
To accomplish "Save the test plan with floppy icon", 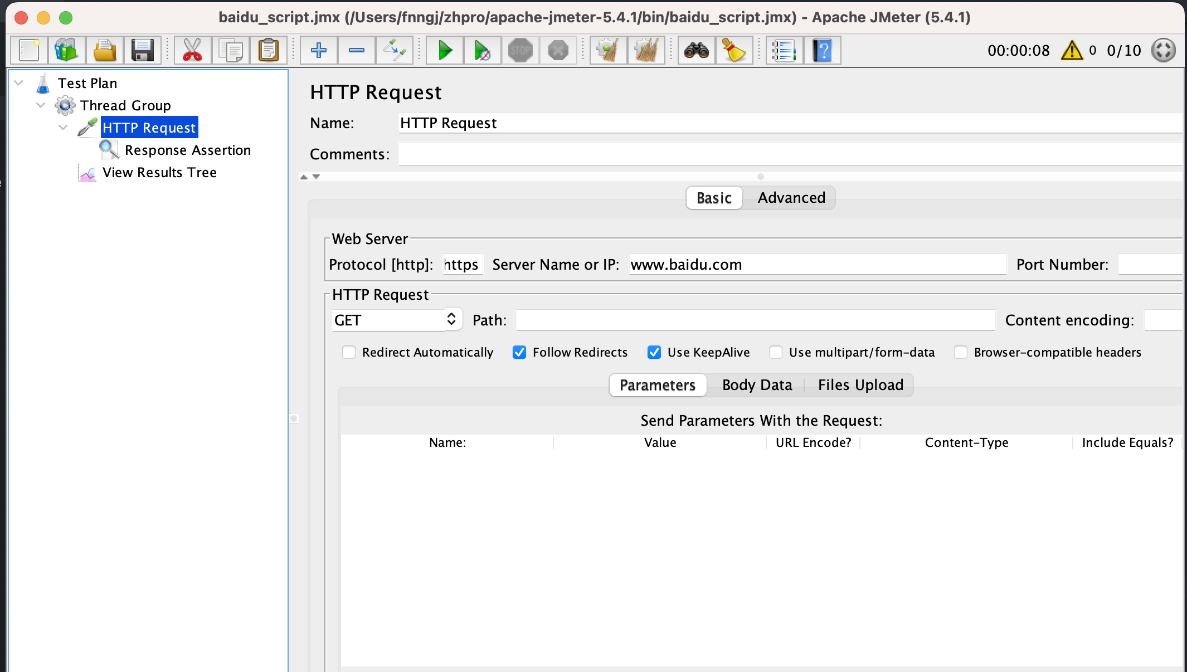I will pyautogui.click(x=142, y=51).
